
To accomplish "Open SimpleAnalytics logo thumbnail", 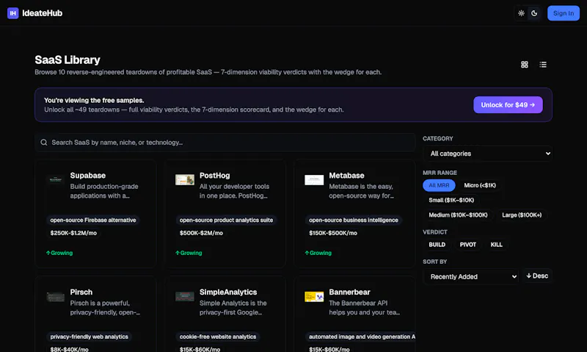I will (x=185, y=297).
